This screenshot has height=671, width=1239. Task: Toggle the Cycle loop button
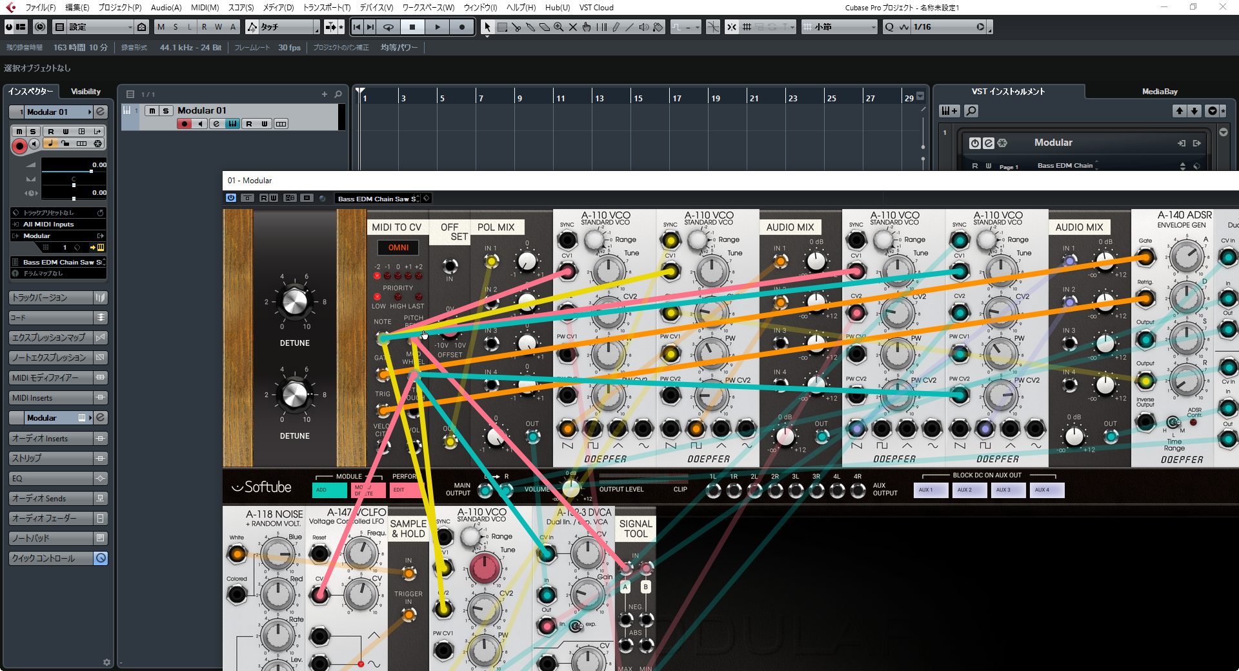(x=388, y=27)
